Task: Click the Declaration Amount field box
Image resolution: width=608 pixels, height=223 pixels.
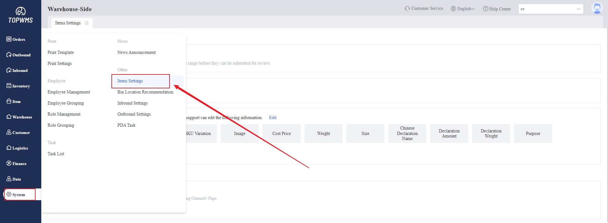Action: (x=449, y=133)
